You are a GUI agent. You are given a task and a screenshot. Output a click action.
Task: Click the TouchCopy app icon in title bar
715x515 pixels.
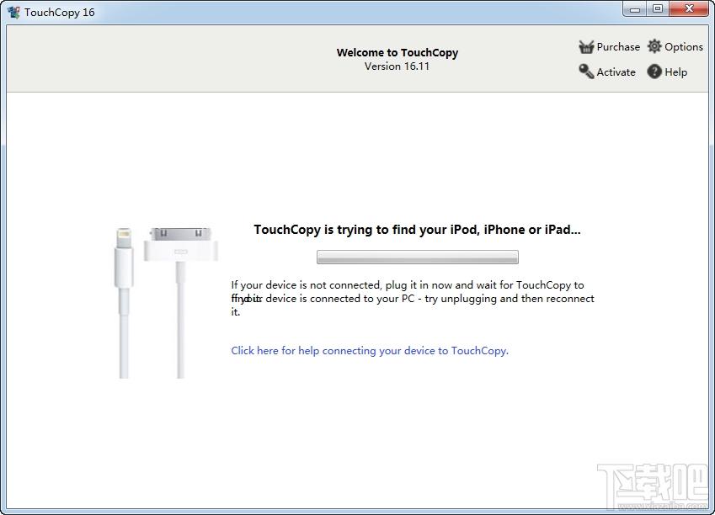click(13, 12)
